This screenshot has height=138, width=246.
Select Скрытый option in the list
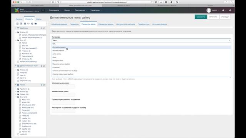(x=141, y=67)
